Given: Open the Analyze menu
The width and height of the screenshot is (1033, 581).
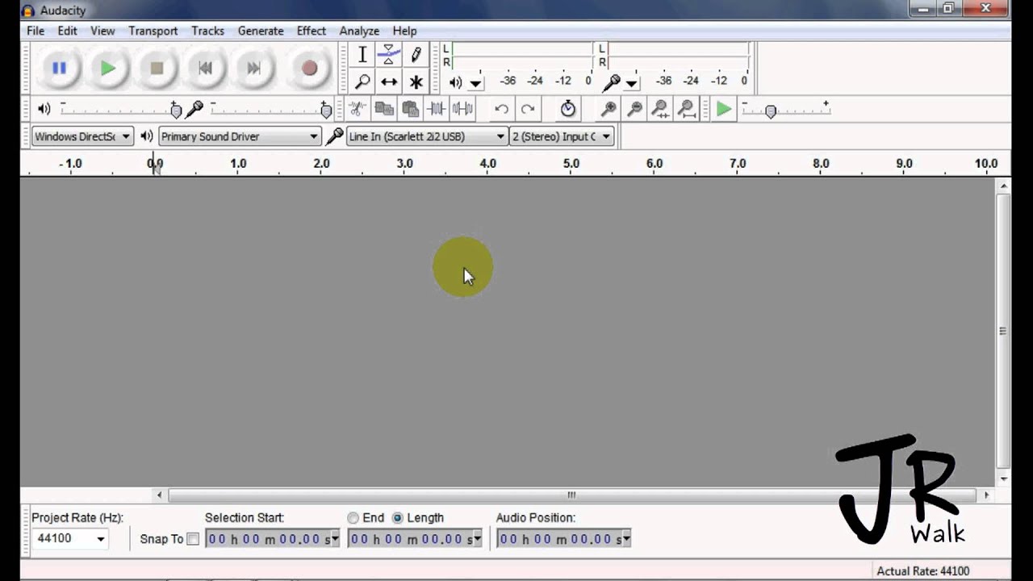Looking at the screenshot, I should coord(359,31).
